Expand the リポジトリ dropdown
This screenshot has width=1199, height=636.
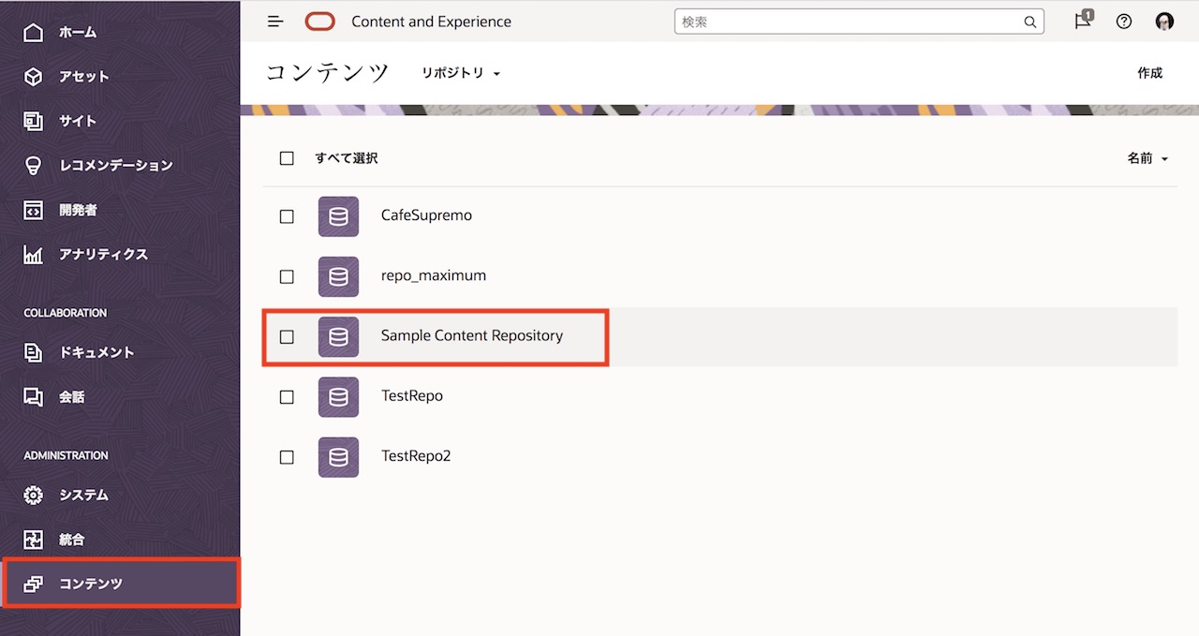click(461, 73)
